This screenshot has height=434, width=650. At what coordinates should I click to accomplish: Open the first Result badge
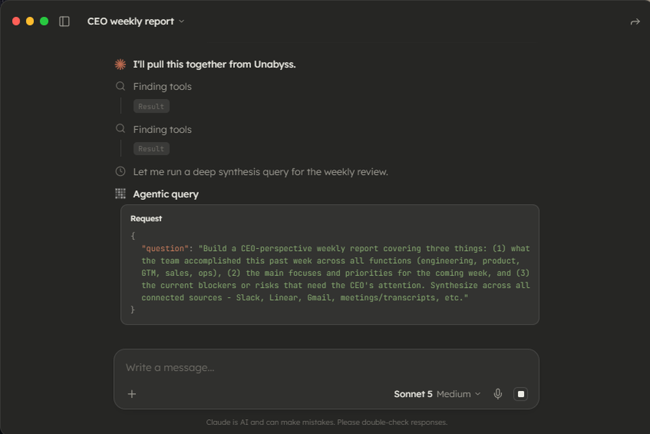pyautogui.click(x=151, y=106)
